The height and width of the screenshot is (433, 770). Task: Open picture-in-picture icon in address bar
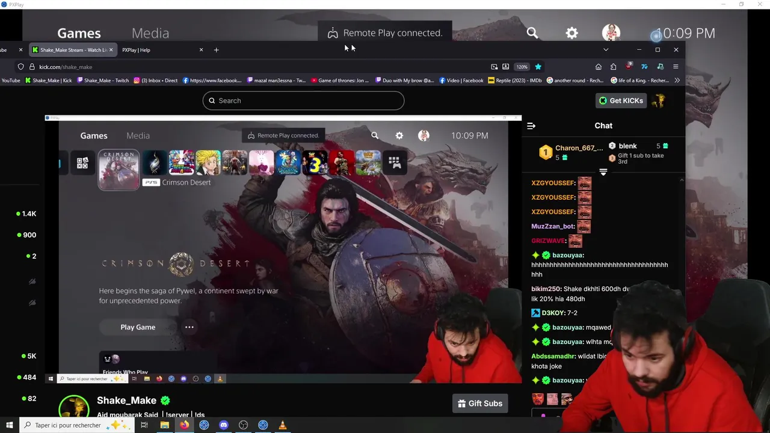click(494, 67)
